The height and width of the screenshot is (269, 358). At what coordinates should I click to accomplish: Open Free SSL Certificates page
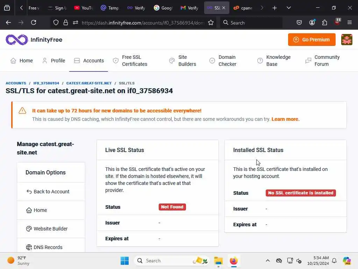point(130,61)
